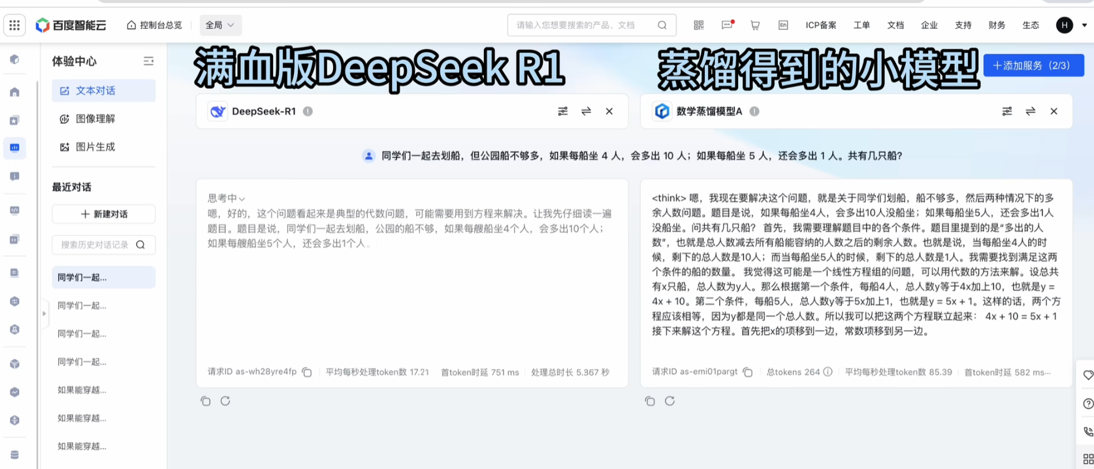Open 数学蒸馏模型A info icon
This screenshot has height=469, width=1094.
[754, 112]
